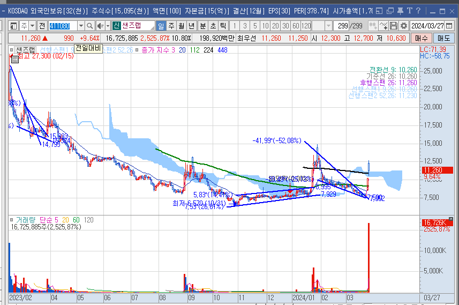Select the stock code field 411080
Viewport: 459px width, 305px height.
coord(63,26)
